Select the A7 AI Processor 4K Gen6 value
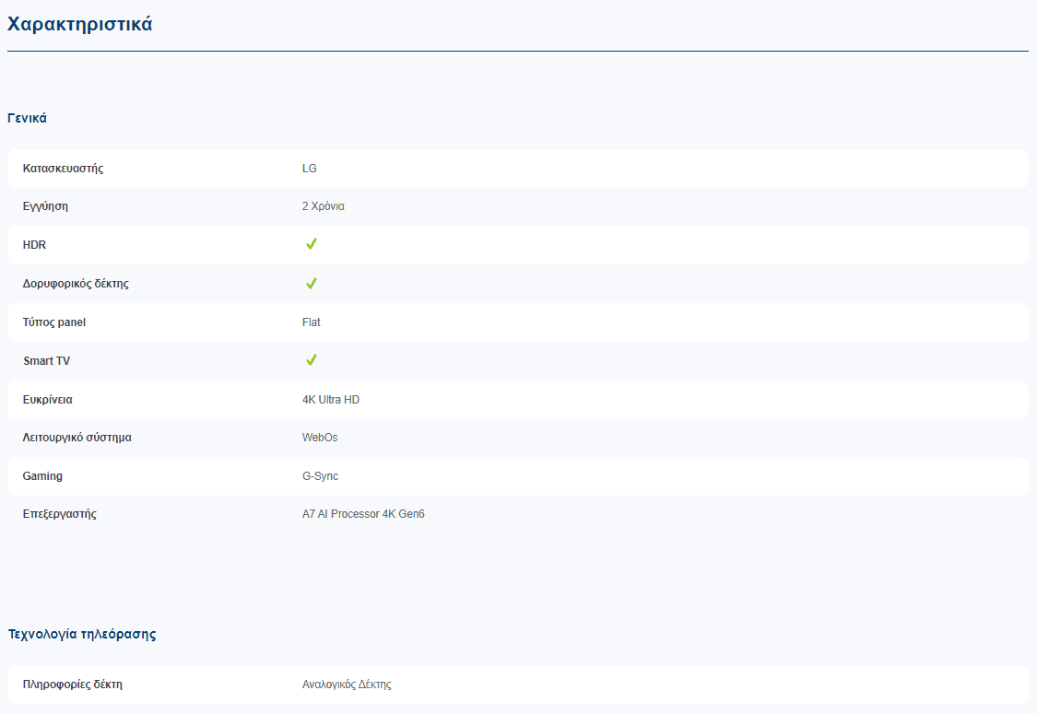The width and height of the screenshot is (1037, 714). 363,514
